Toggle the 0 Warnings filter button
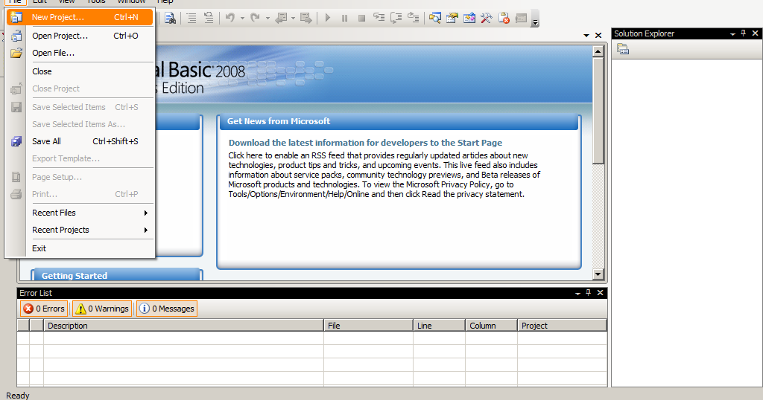 click(102, 309)
